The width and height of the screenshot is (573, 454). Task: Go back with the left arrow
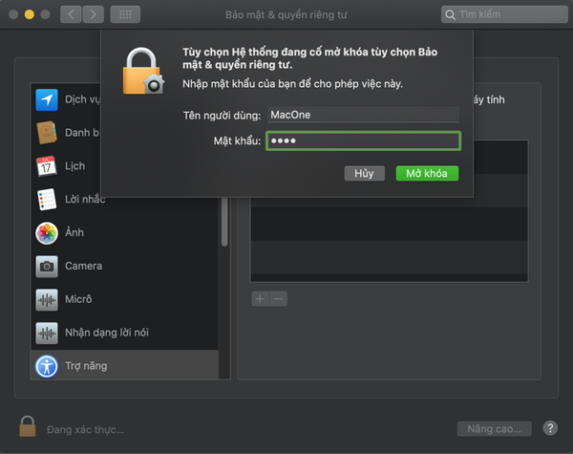[72, 14]
